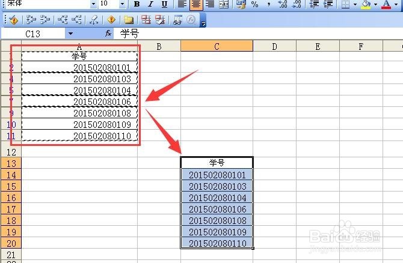Toggle bold formatting
The width and height of the screenshot is (403, 263).
137,4
